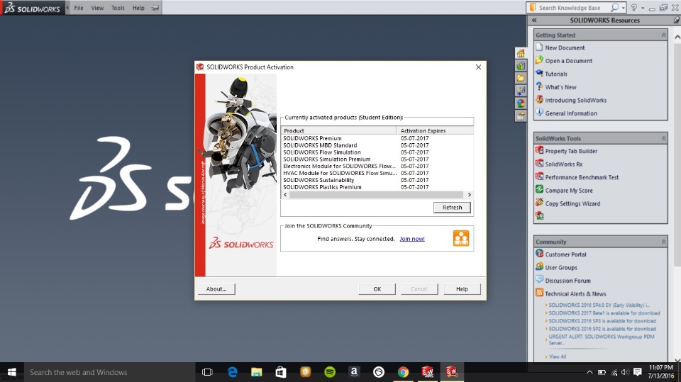Pin the SOLIDWORKS Resources task pane
Screen dimensions: 681x382
[676, 21]
